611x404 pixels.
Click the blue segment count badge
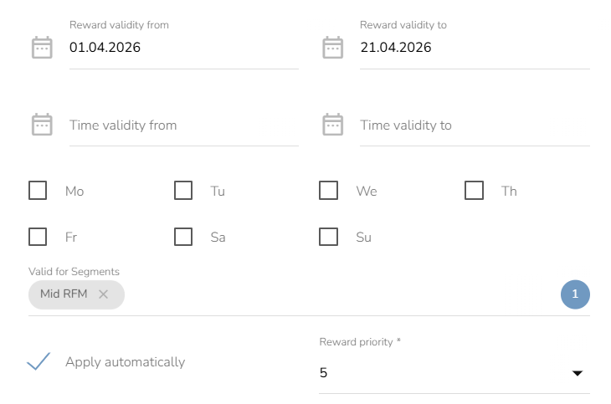(575, 294)
